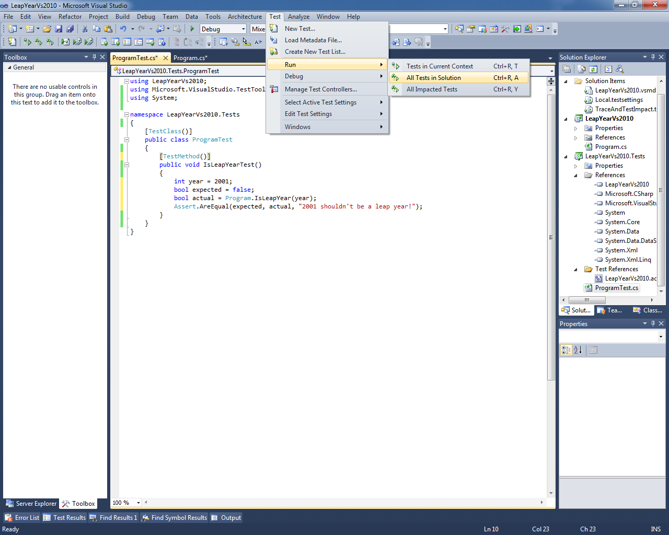
Task: Collapse the Test References folder node
Action: click(x=576, y=270)
